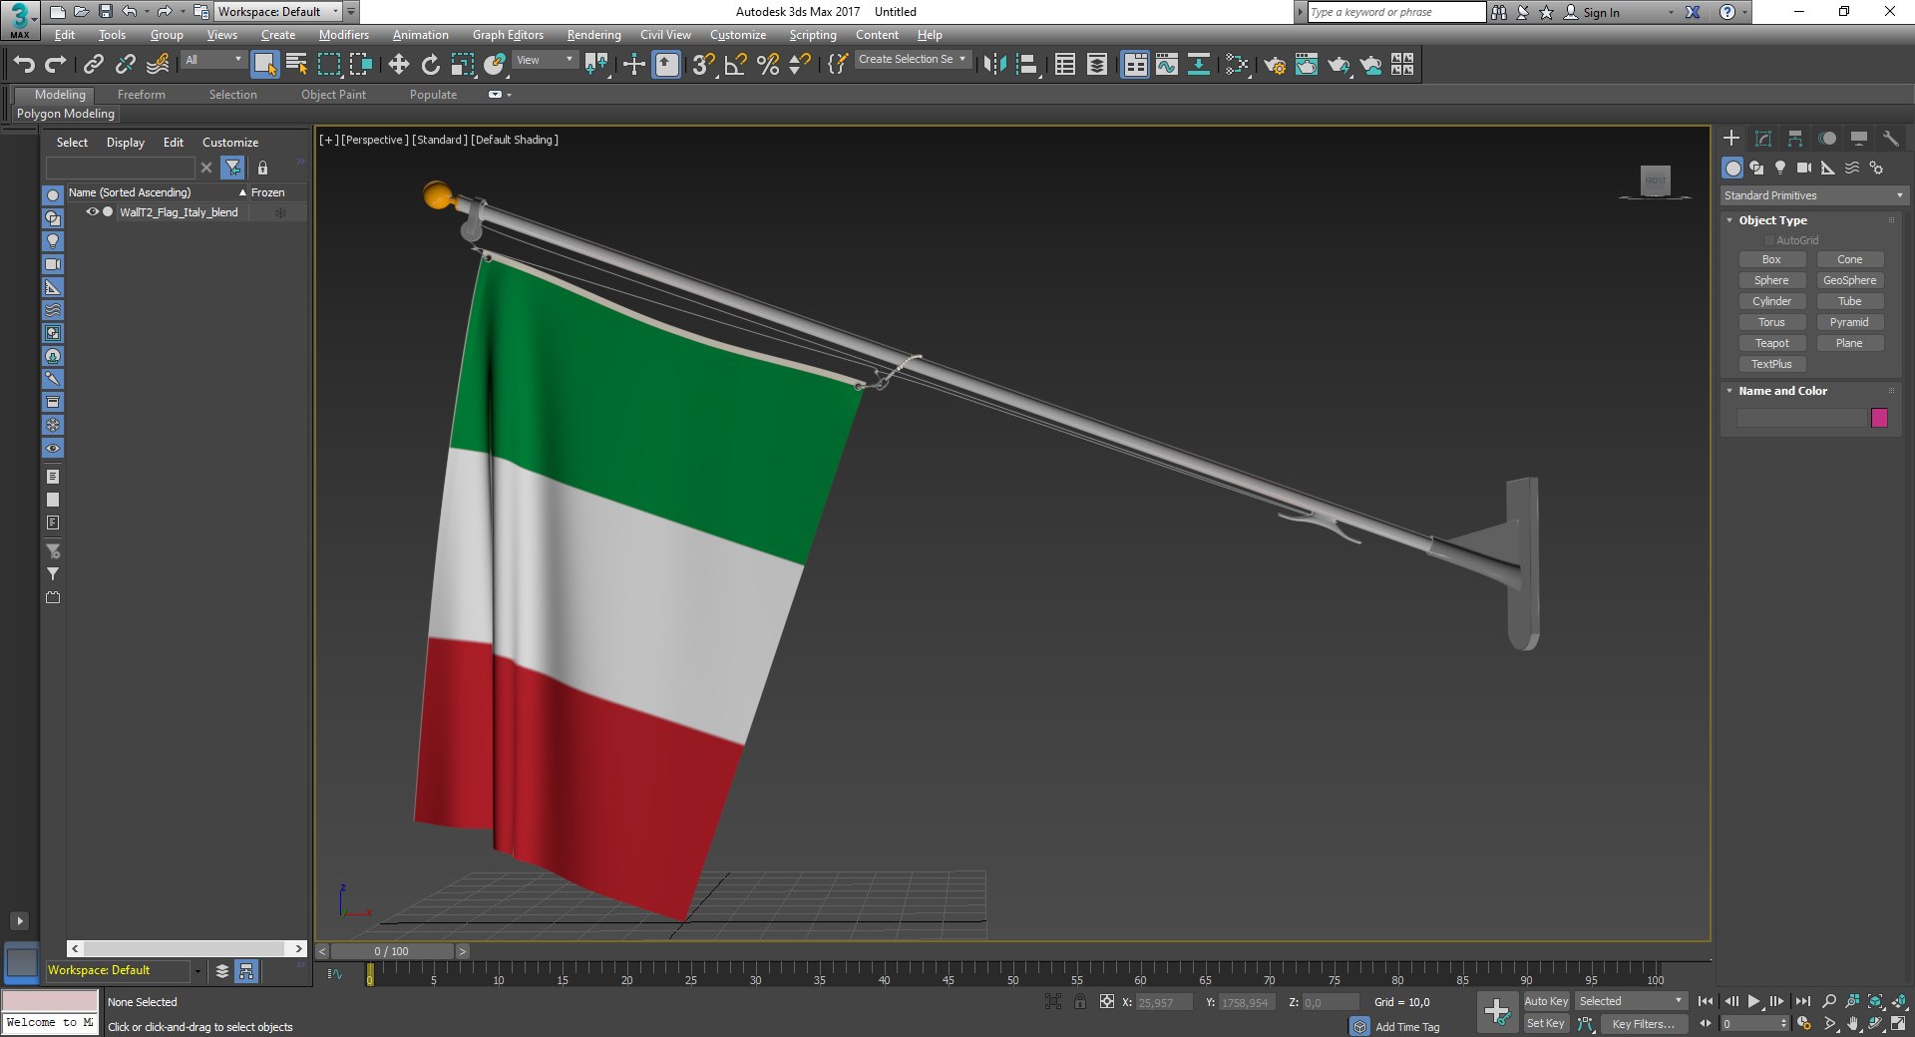Select the Move tool in main toolbar
The height and width of the screenshot is (1037, 1915).
pyautogui.click(x=398, y=65)
